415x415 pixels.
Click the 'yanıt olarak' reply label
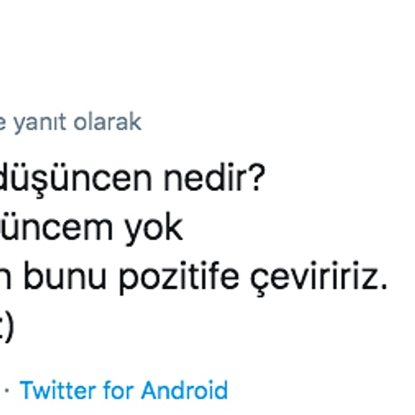78,122
